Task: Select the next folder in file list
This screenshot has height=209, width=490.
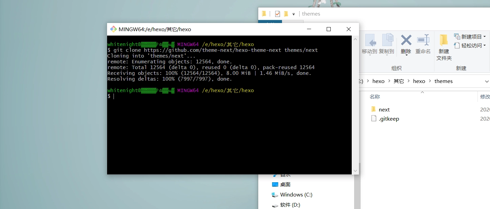Action: pos(384,109)
